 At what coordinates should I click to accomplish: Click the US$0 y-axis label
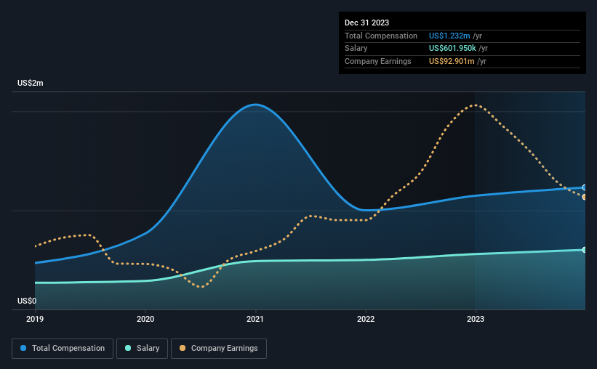tap(27, 301)
